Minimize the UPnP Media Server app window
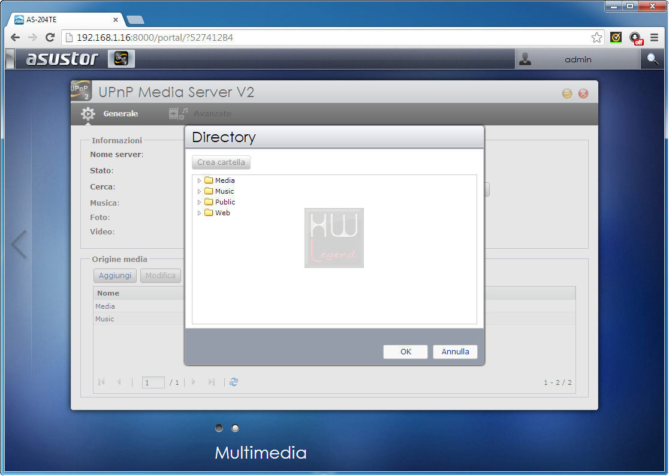This screenshot has height=476, width=669. (x=566, y=94)
